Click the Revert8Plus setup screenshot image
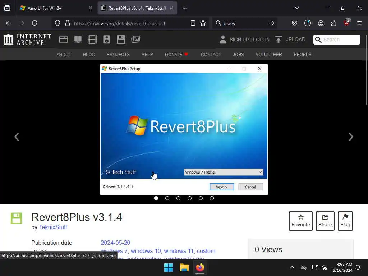The image size is (368, 276). [184, 129]
